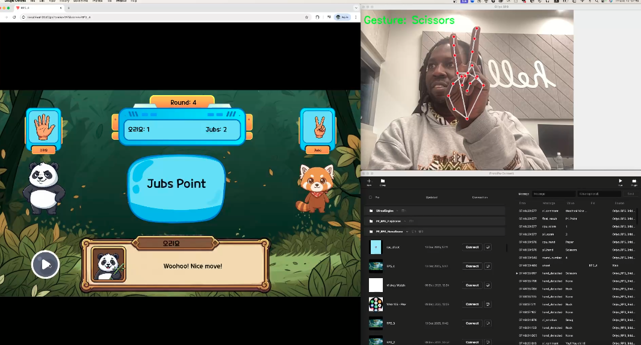This screenshot has height=345, width=641.
Task: Click the Round: 4 banner
Action: click(x=183, y=102)
